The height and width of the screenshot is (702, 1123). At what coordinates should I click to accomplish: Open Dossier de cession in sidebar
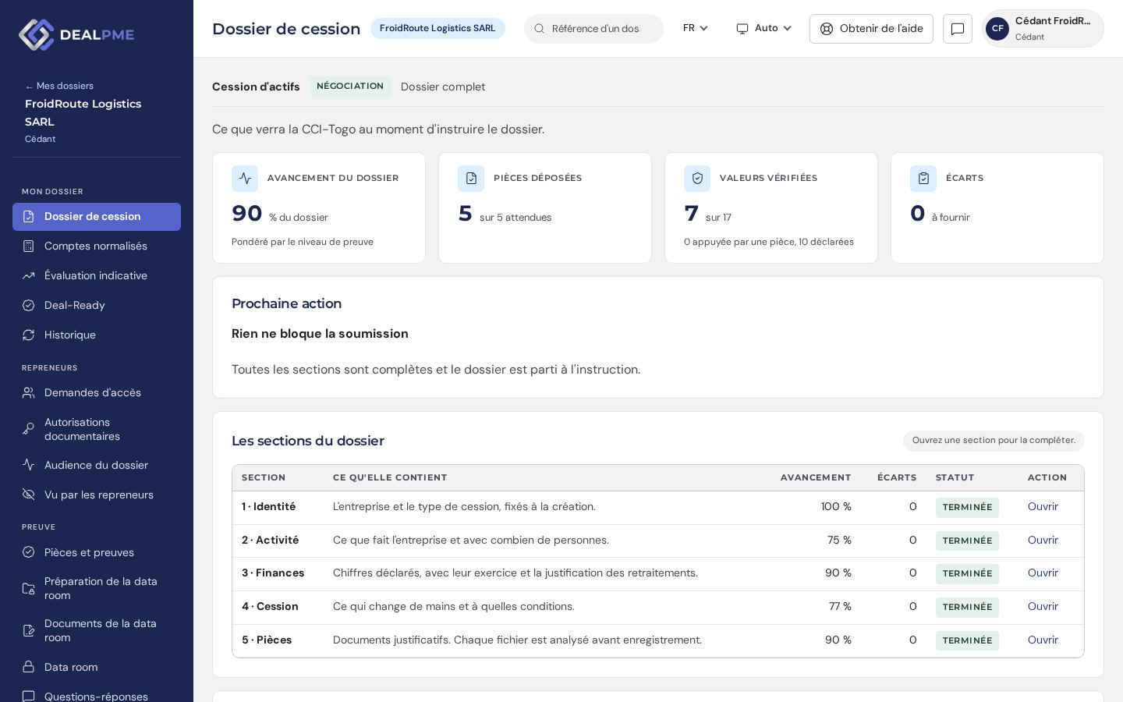(x=97, y=217)
